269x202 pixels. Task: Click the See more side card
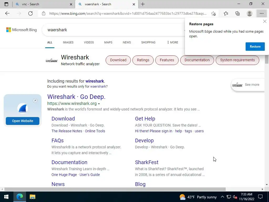(248, 85)
